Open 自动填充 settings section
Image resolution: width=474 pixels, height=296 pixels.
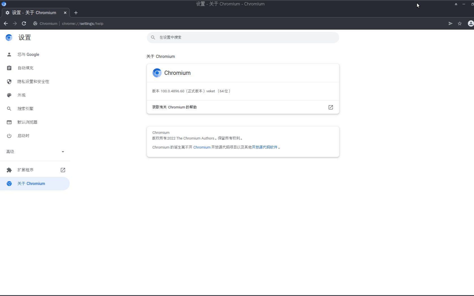click(x=35, y=68)
